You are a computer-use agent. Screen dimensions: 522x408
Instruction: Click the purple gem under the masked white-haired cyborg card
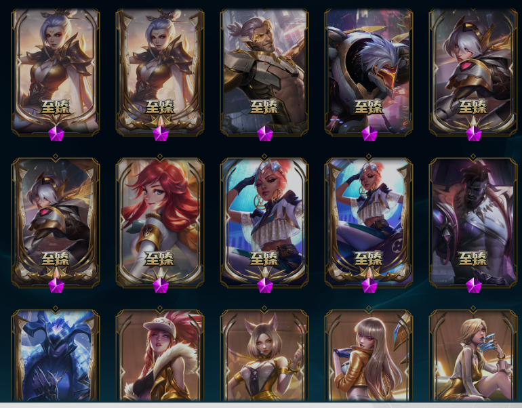tap(369, 134)
